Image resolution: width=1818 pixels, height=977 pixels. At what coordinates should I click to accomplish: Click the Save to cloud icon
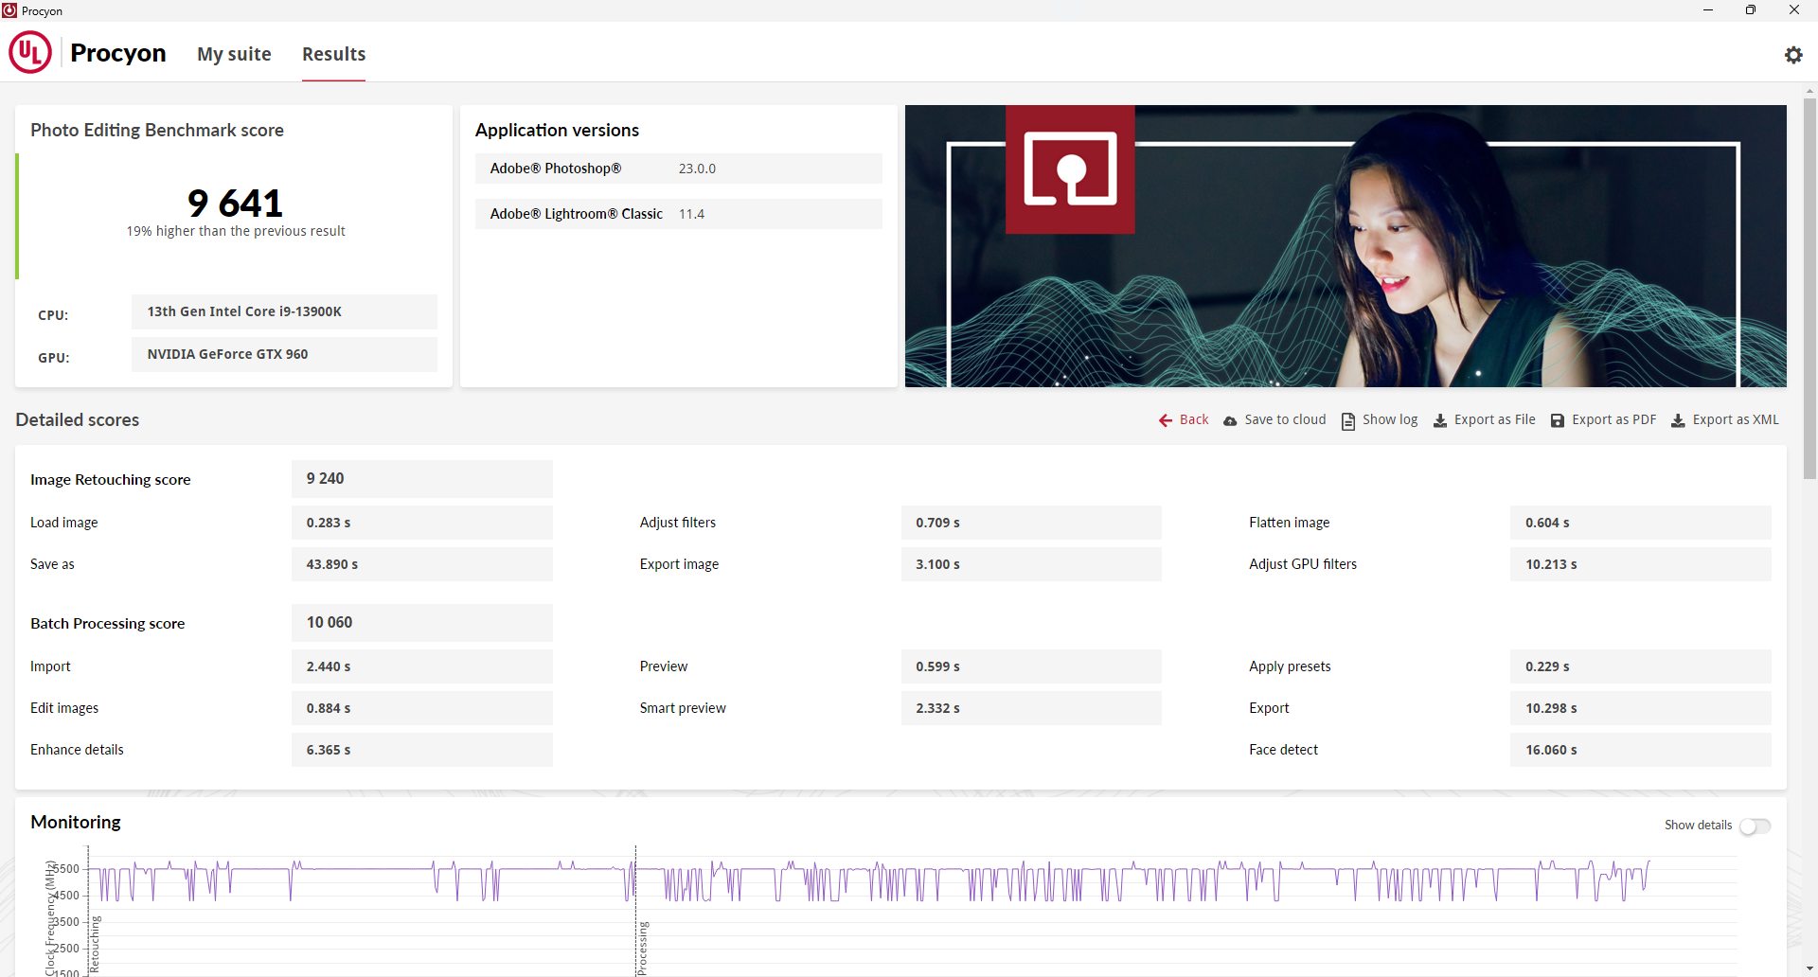(x=1230, y=420)
